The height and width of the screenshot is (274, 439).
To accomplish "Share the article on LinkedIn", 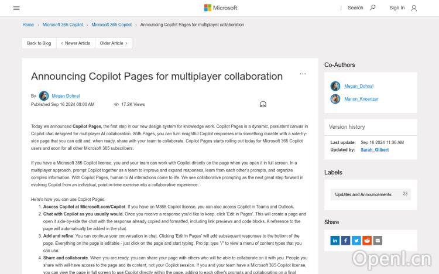I will (x=335, y=240).
